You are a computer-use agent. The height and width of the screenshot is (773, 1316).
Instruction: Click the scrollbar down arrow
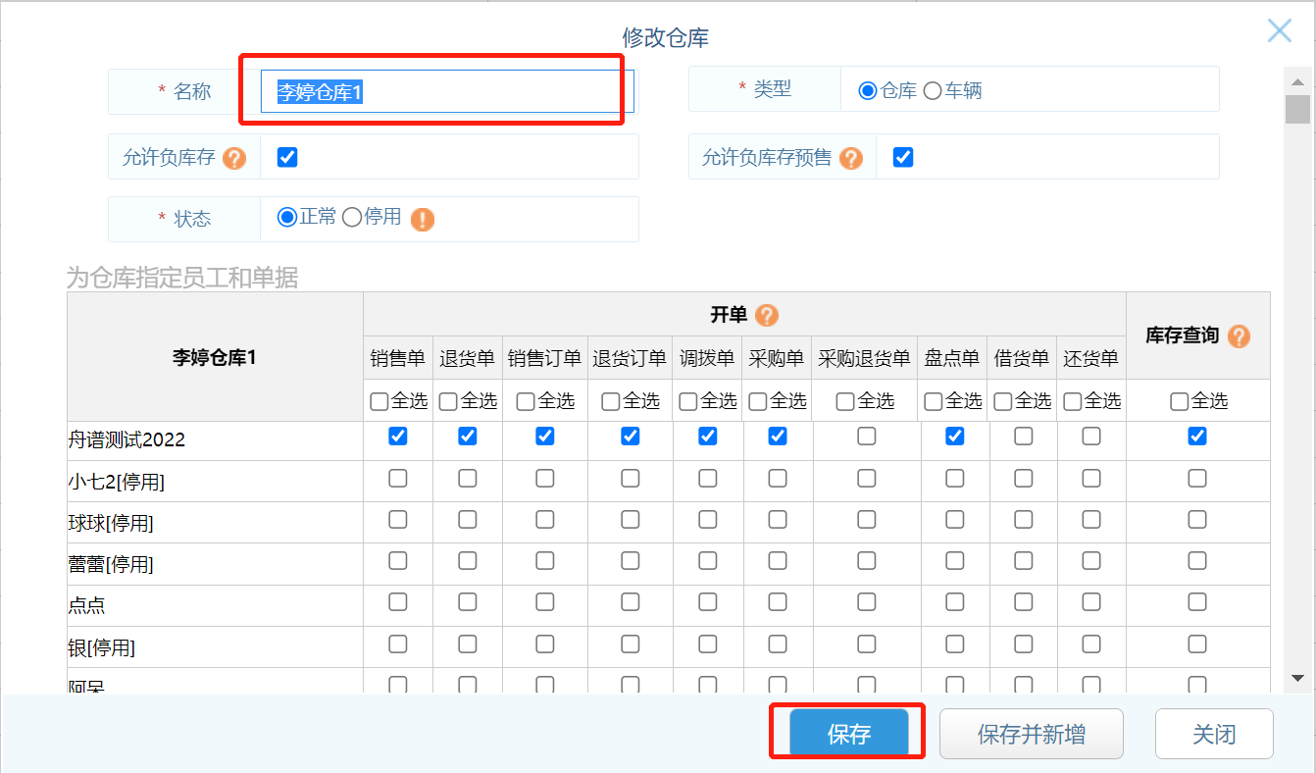1298,678
